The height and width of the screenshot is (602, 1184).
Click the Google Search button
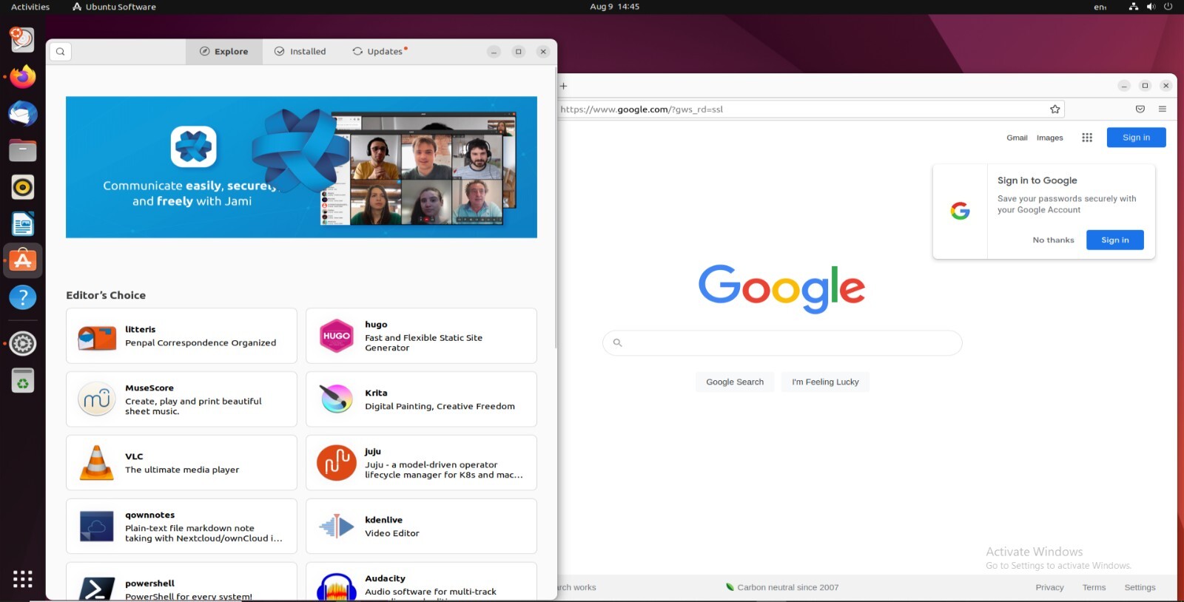pos(735,382)
